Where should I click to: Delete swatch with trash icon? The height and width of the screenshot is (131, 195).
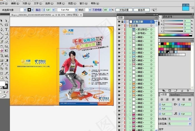click(x=188, y=90)
